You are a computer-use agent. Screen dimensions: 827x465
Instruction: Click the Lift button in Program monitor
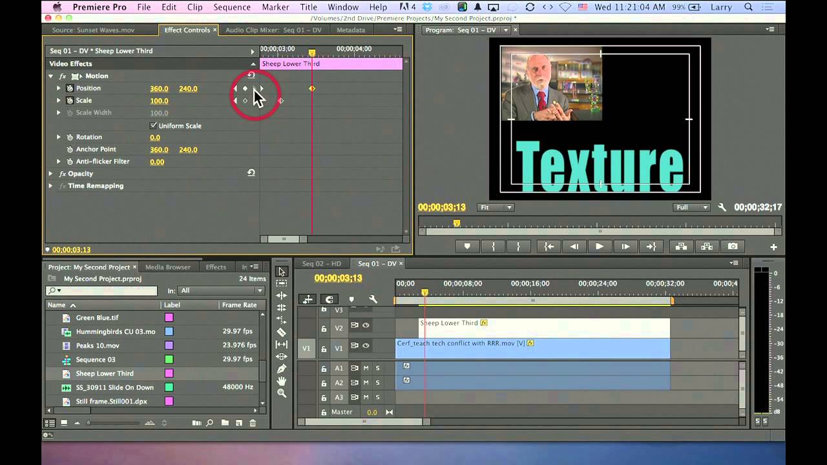[681, 247]
